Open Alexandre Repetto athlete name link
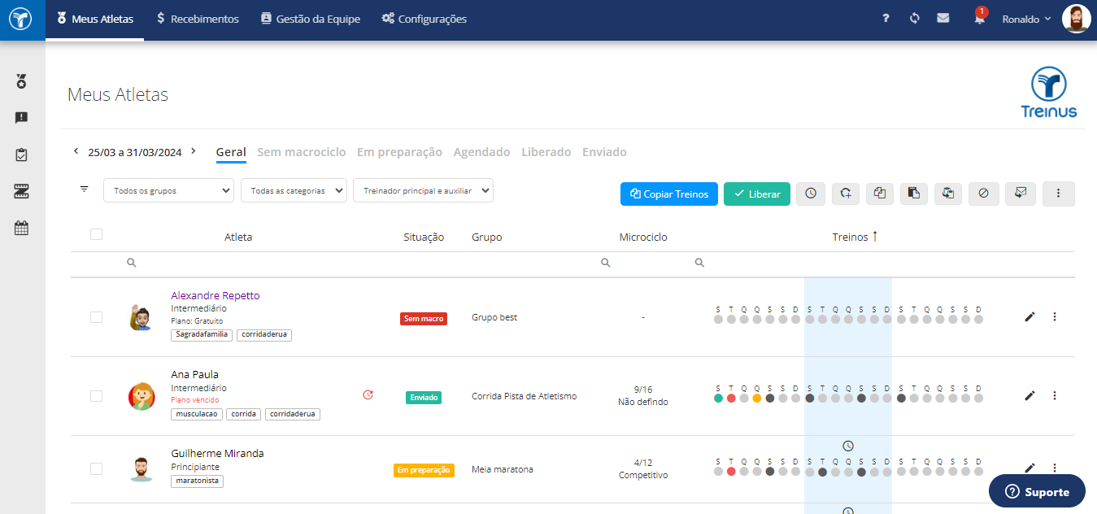The height and width of the screenshot is (514, 1097). (x=215, y=295)
